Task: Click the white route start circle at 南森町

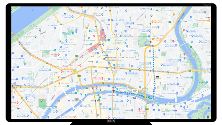Action: tap(153, 45)
